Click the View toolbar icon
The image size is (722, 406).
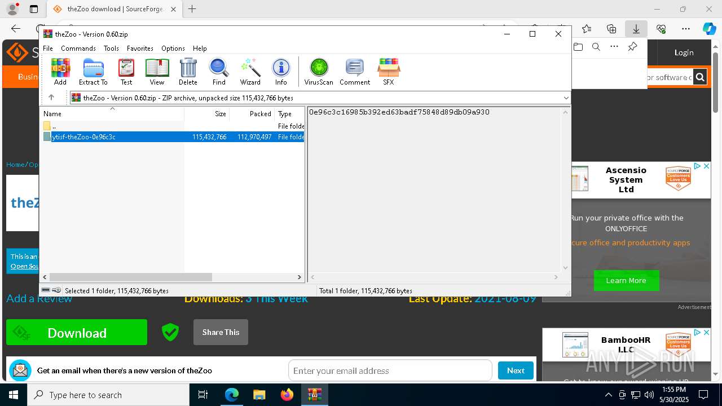(157, 72)
